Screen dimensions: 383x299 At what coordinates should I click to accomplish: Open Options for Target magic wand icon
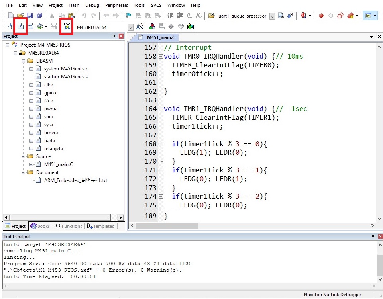point(139,27)
